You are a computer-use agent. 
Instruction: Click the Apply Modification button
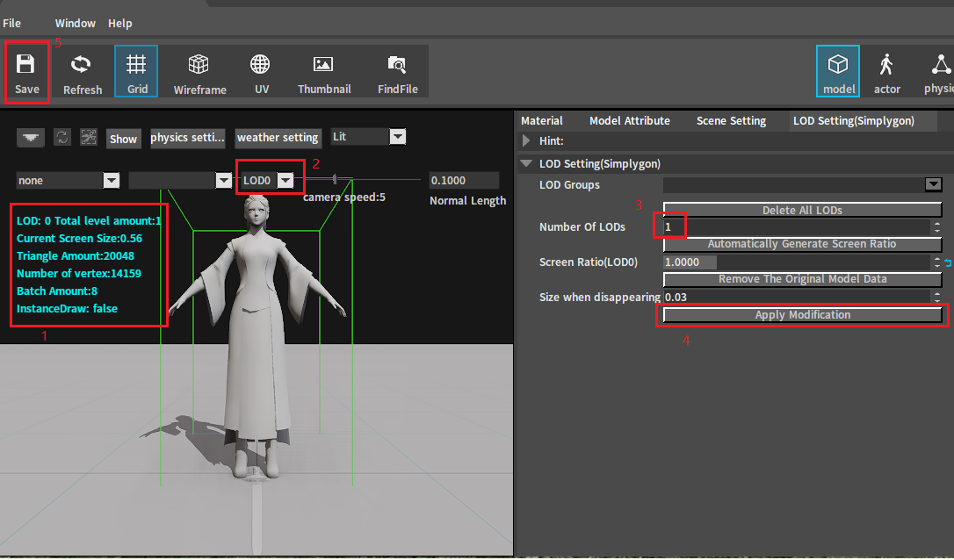pyautogui.click(x=802, y=315)
